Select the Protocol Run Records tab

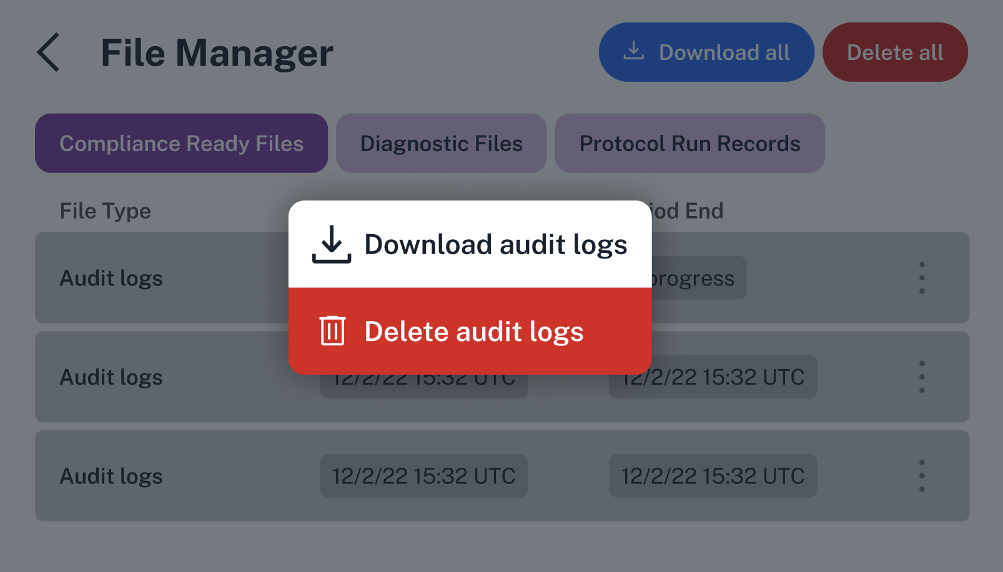click(x=689, y=143)
